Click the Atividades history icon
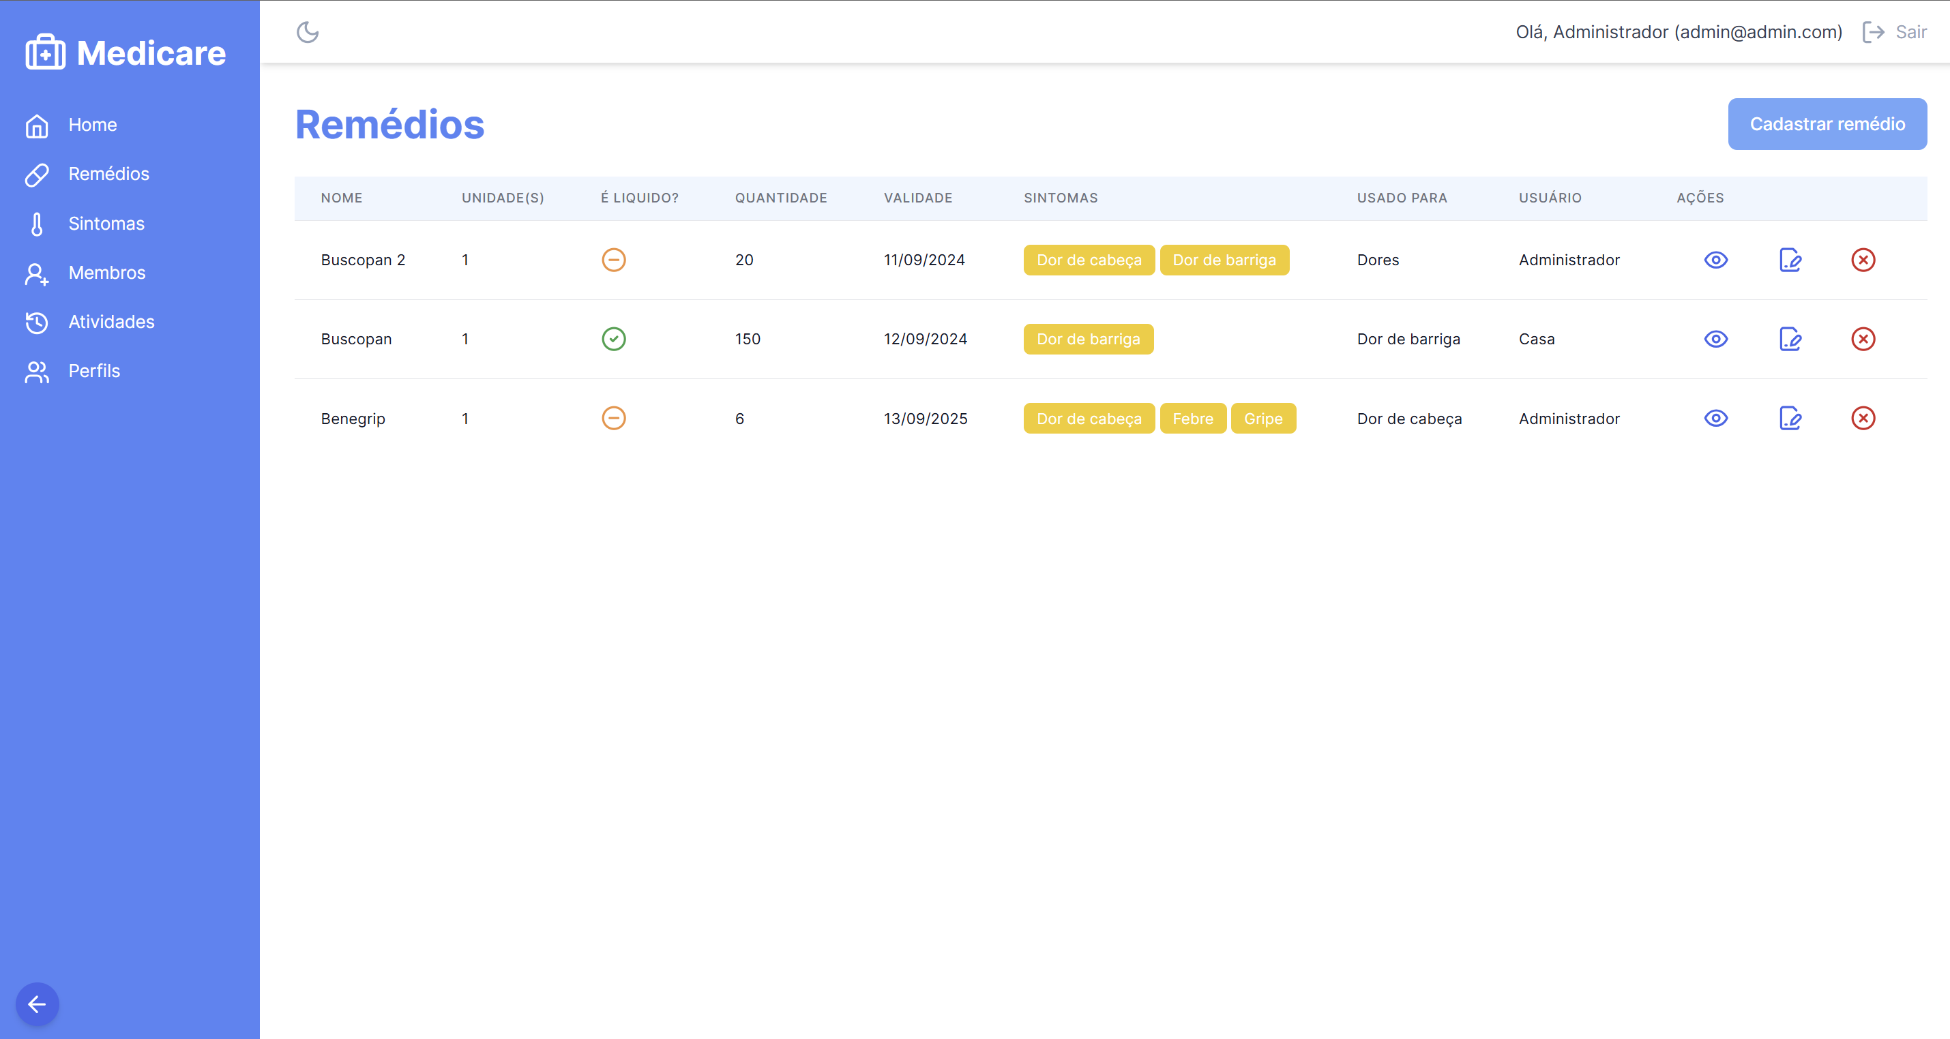Screen dimensions: 1950x1039 coord(36,322)
